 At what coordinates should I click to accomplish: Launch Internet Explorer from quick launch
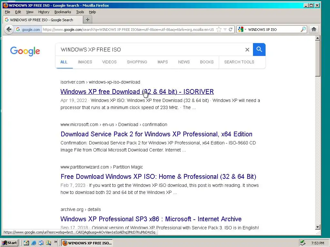(x=34, y=243)
